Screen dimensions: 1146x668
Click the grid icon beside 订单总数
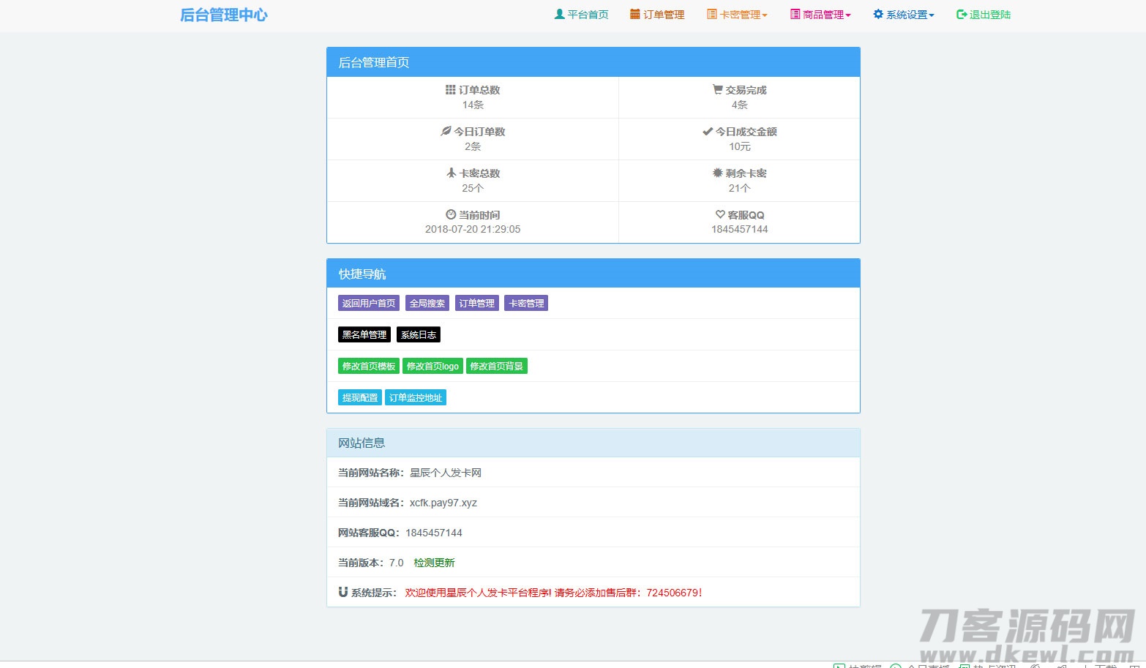tap(452, 89)
